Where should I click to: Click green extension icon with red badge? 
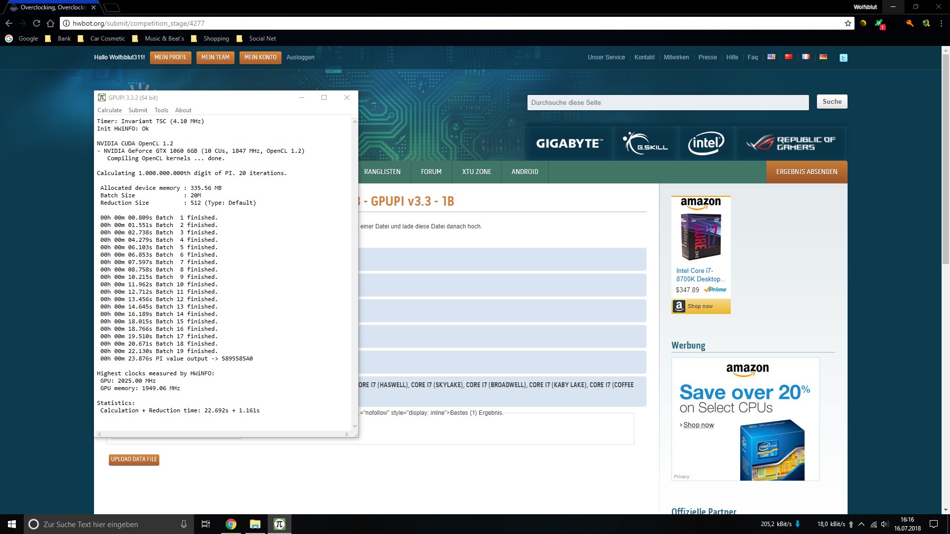tap(879, 23)
